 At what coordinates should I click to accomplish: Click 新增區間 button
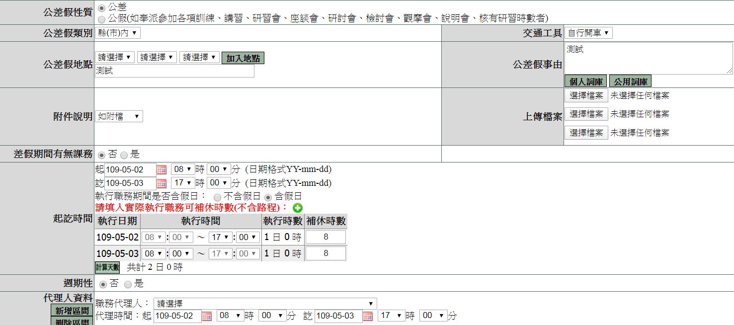point(72,311)
